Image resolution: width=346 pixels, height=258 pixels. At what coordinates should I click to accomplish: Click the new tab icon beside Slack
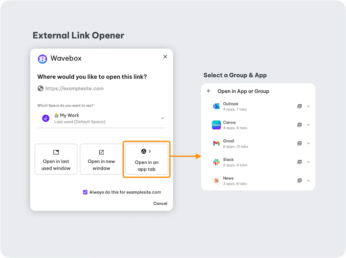pos(299,162)
